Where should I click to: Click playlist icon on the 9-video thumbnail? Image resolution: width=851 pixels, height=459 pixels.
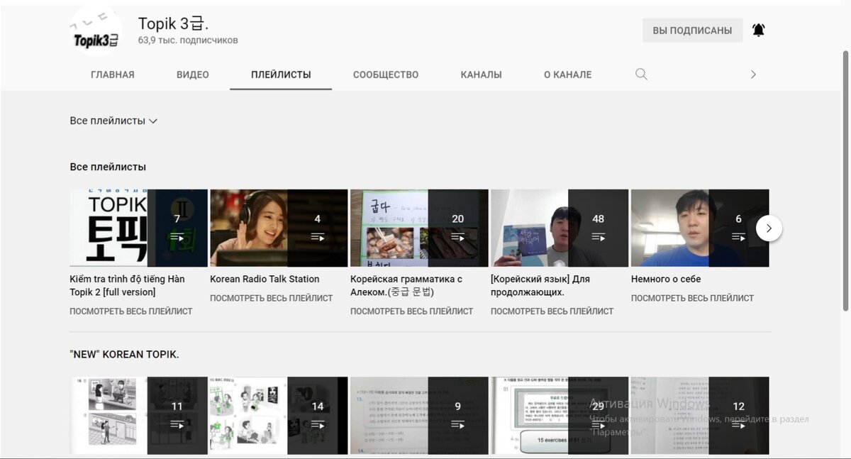458,424
